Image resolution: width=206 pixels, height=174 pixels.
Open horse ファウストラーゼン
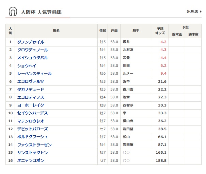click(34, 145)
